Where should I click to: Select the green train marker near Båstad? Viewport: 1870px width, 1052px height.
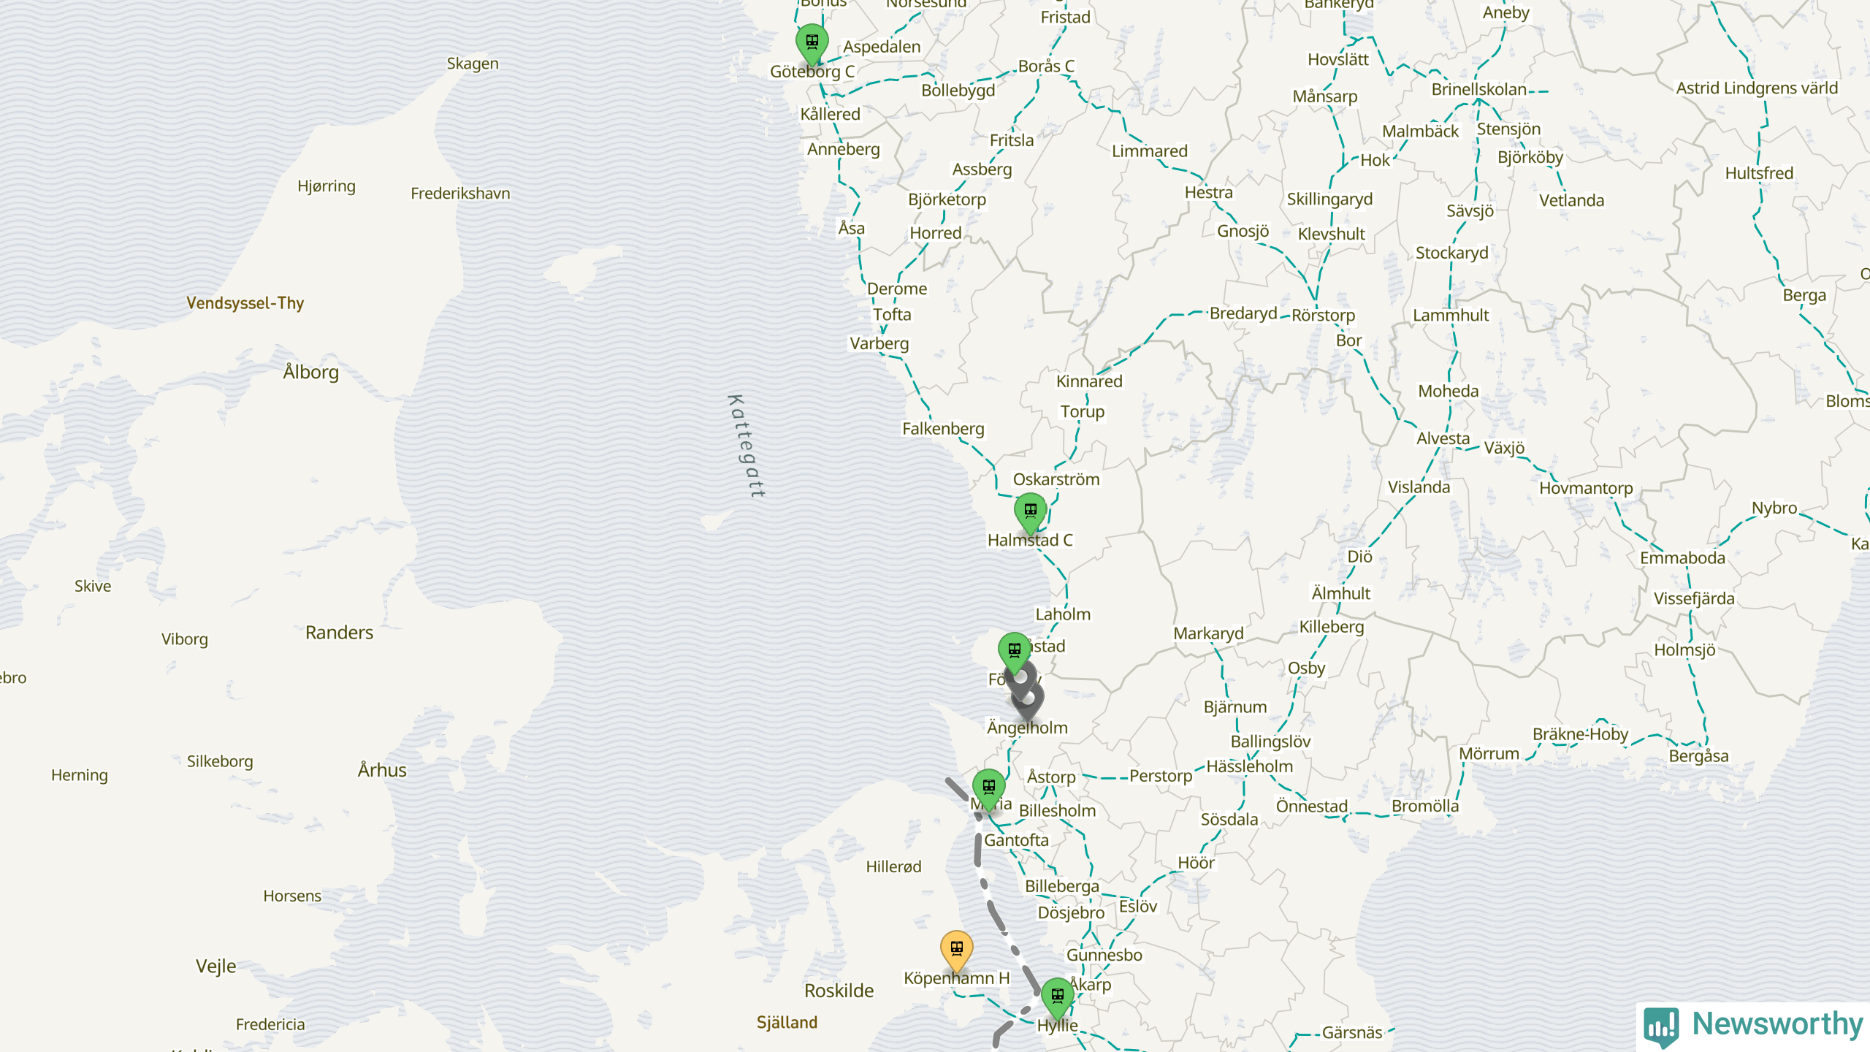(x=1015, y=652)
